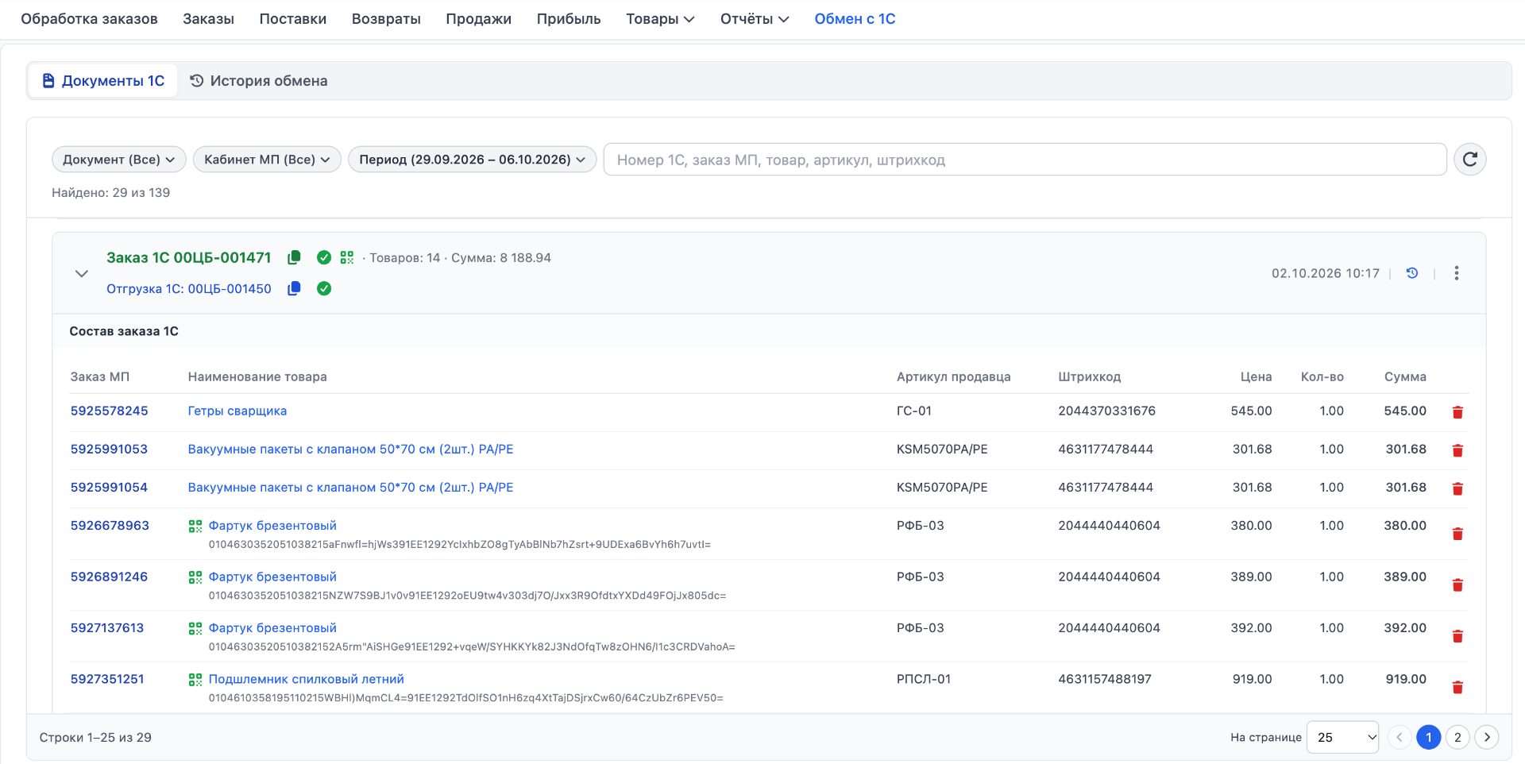Delete row of order 5927137613
Viewport: 1525px width, 764px height.
[x=1457, y=636]
